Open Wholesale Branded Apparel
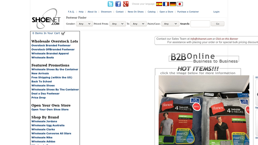This screenshot has height=145, width=258. click(x=50, y=53)
